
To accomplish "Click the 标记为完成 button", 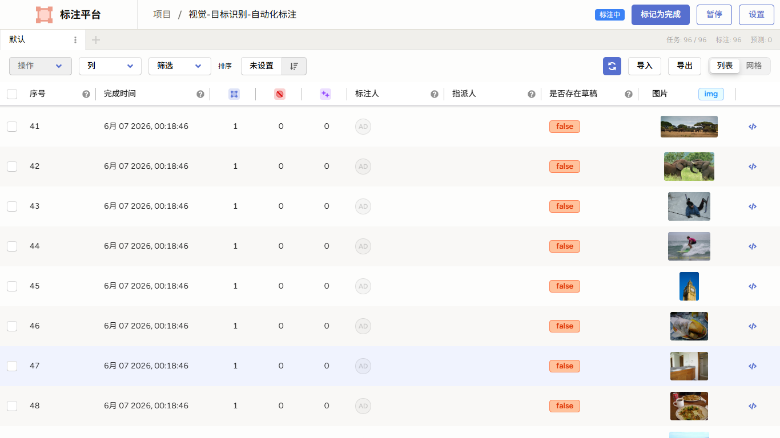I will 661,15.
